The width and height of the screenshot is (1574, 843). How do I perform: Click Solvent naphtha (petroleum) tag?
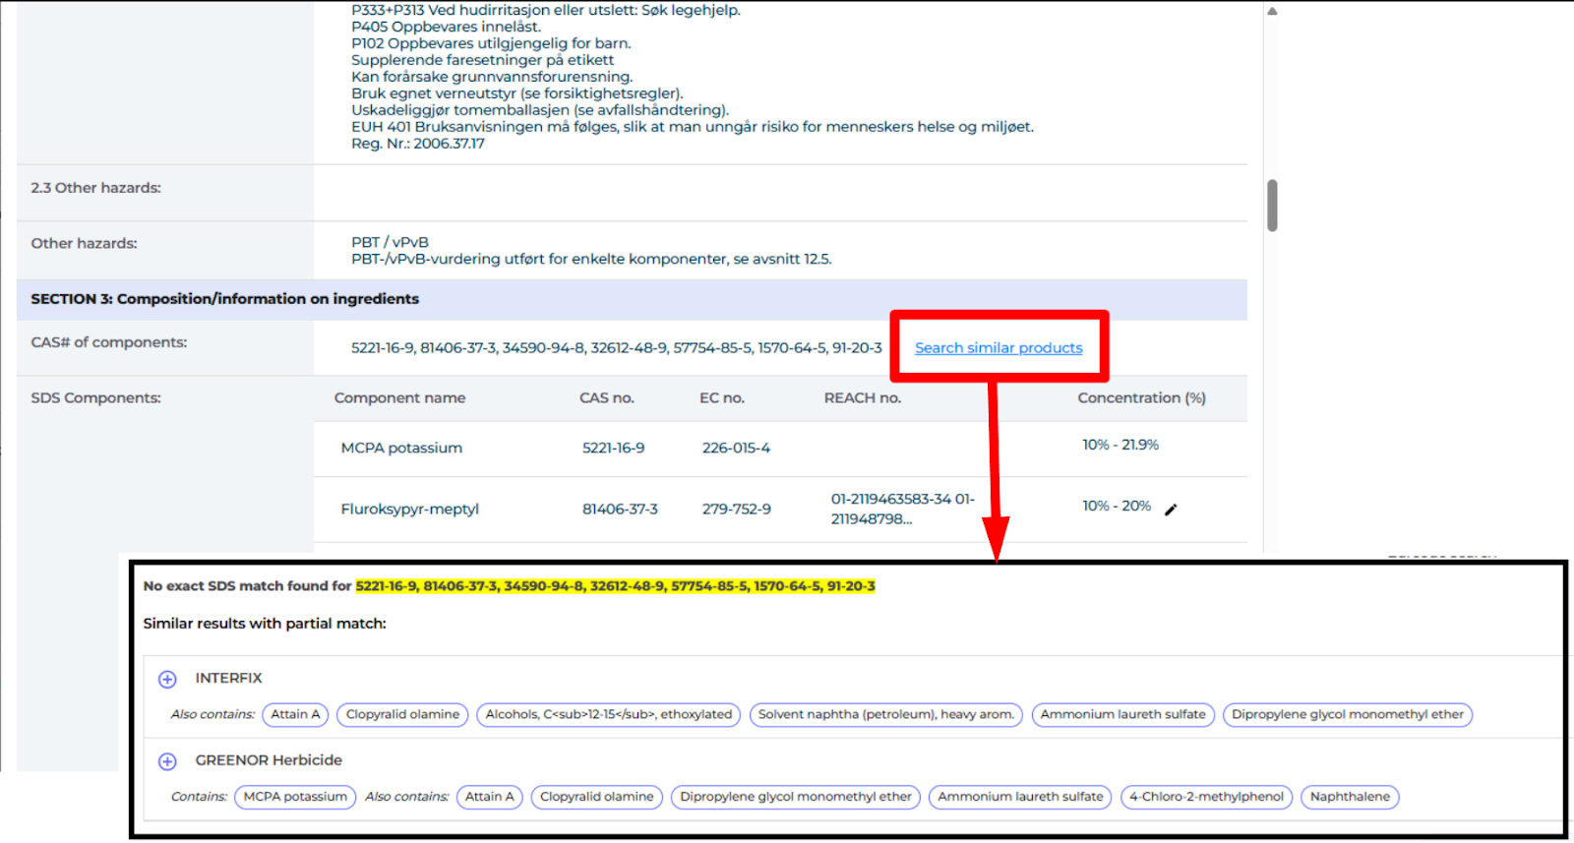[885, 715]
